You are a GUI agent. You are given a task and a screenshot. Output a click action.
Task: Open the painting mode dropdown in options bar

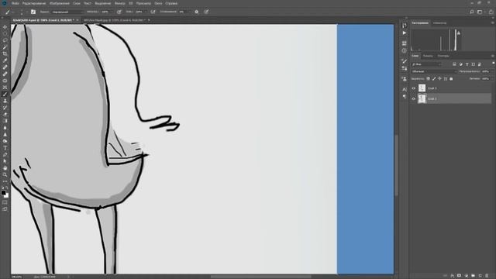pos(67,12)
